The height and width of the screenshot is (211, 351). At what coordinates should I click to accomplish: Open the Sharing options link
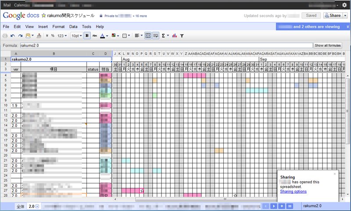(293, 191)
